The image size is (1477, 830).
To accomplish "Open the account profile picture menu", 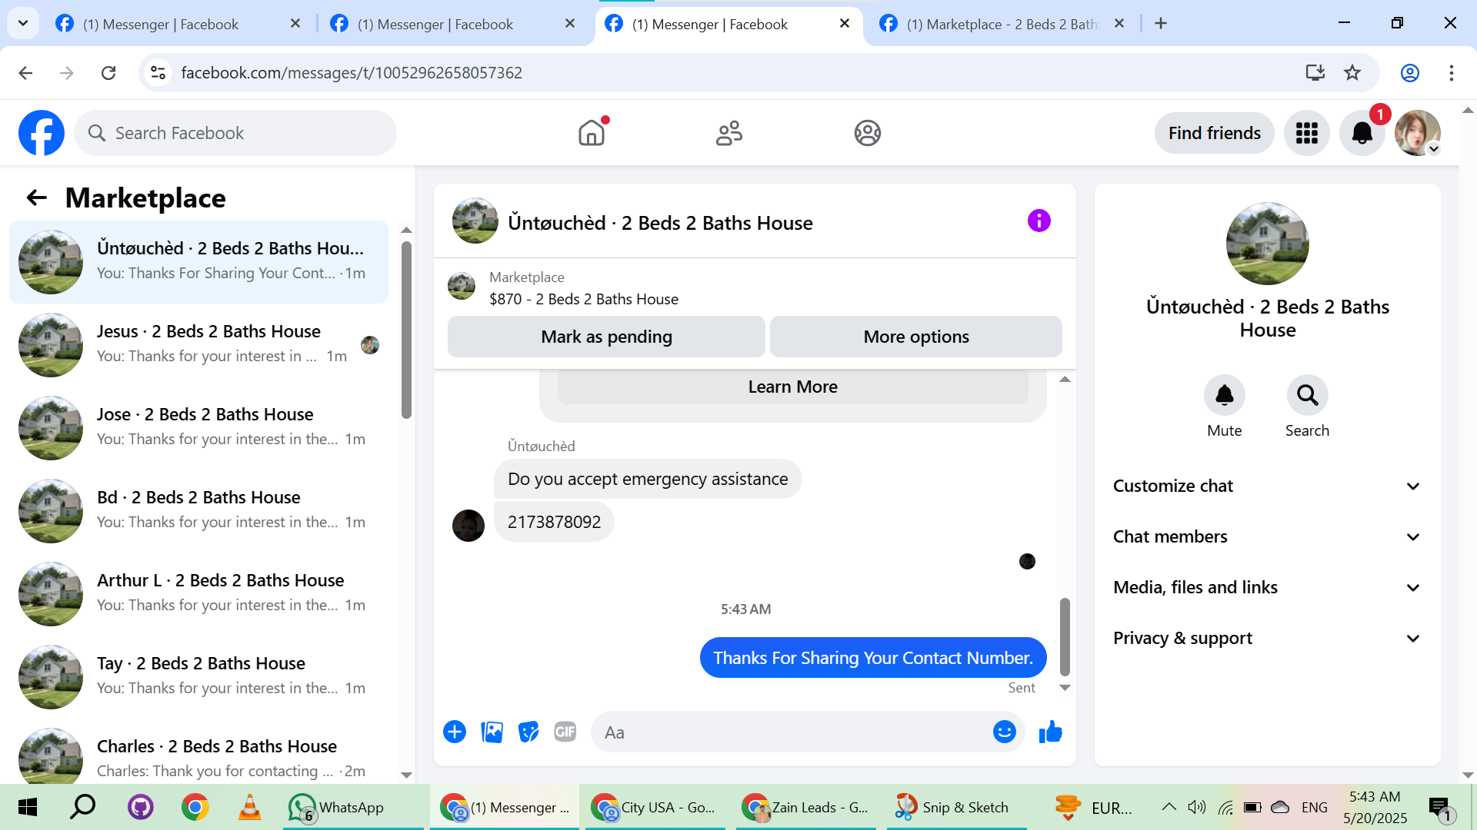I will pyautogui.click(x=1418, y=133).
